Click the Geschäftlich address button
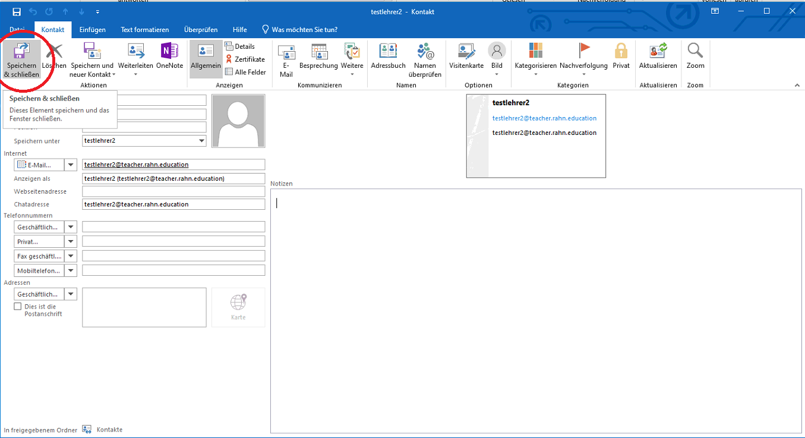Image resolution: width=805 pixels, height=438 pixels. [39, 294]
